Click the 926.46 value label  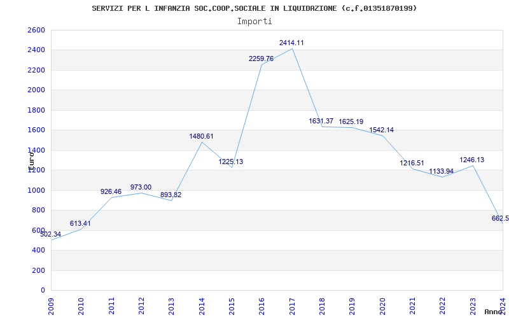point(111,191)
